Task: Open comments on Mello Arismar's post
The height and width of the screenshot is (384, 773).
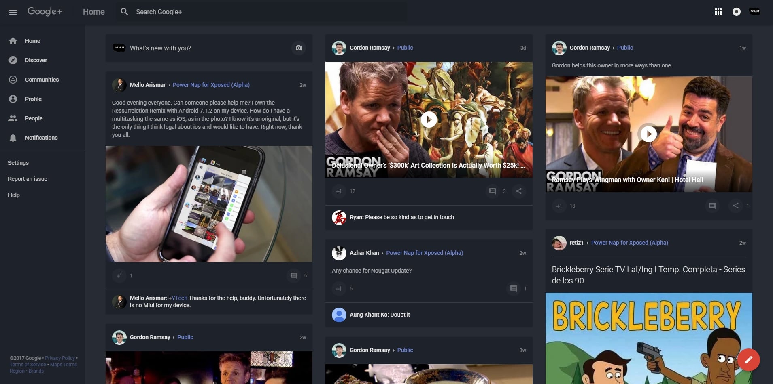Action: (x=294, y=276)
